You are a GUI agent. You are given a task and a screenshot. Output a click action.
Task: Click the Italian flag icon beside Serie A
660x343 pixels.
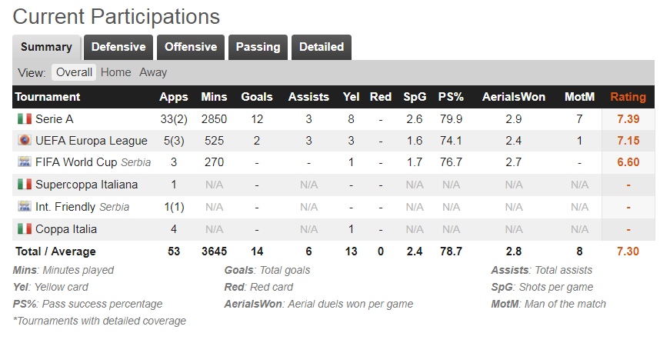pyautogui.click(x=25, y=118)
